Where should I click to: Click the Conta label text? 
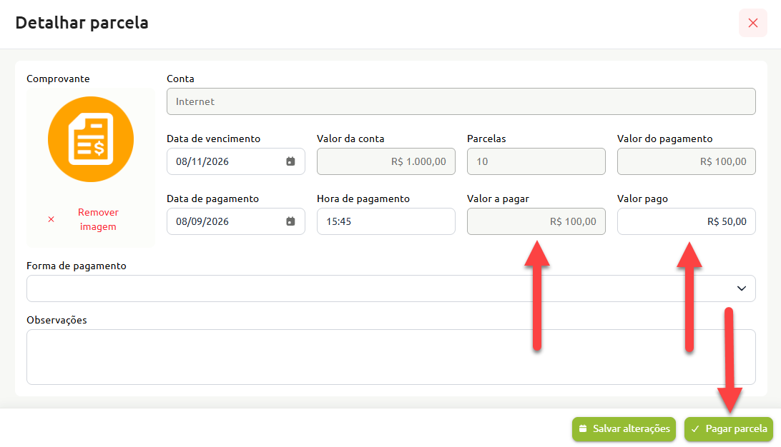pyautogui.click(x=180, y=79)
